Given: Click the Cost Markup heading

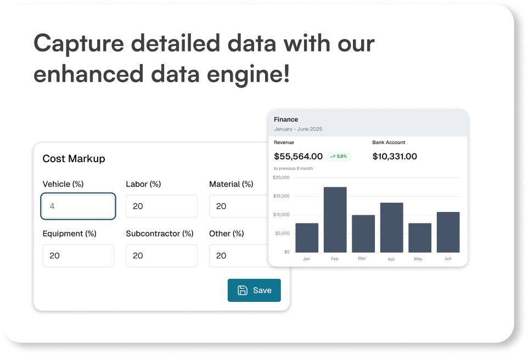Looking at the screenshot, I should point(74,159).
